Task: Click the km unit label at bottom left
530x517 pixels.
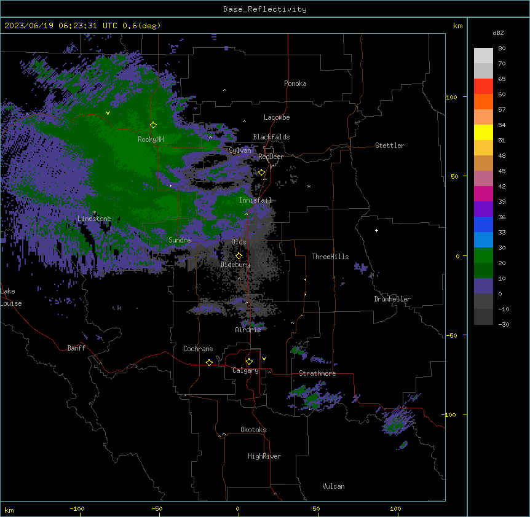Action: point(9,510)
